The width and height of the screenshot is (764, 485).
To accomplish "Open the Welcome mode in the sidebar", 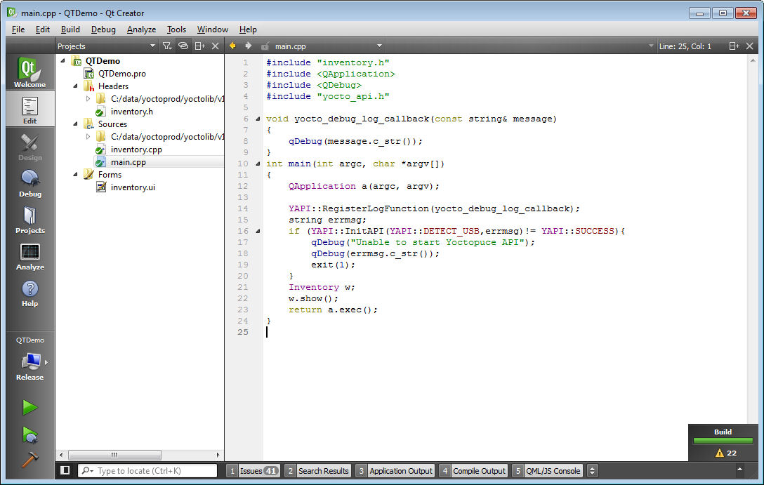I will [x=29, y=70].
